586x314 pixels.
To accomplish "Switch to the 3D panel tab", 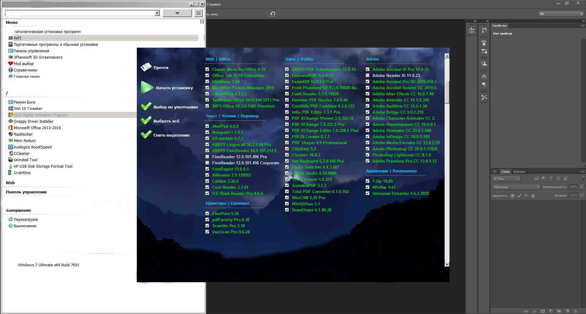I will pyautogui.click(x=495, y=172).
